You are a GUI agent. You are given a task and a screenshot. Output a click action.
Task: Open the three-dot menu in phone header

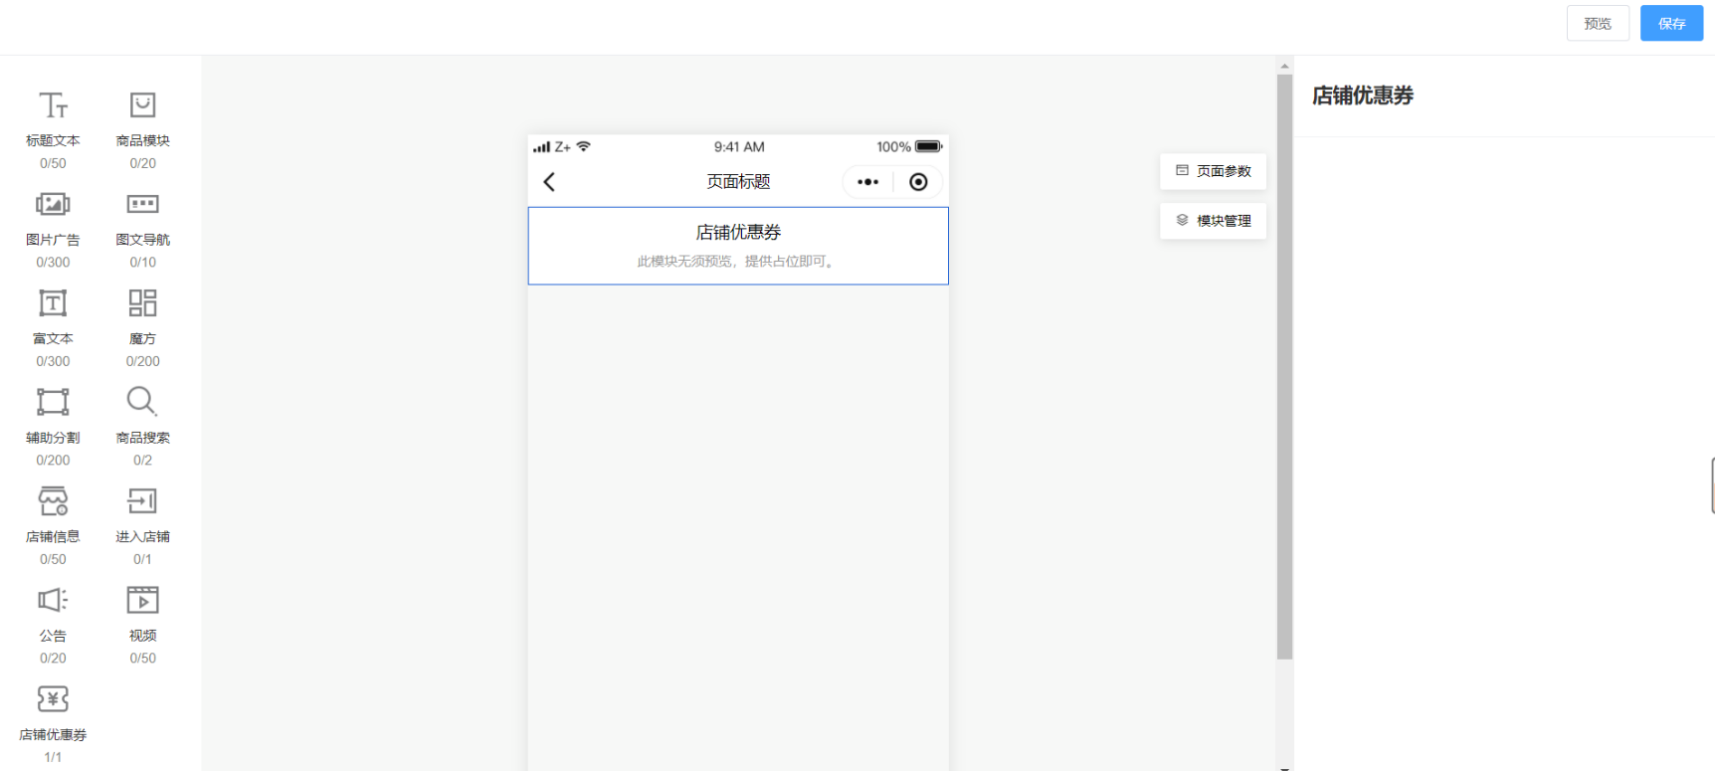point(867,182)
